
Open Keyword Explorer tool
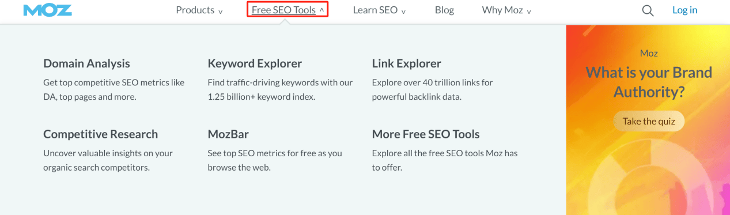[255, 63]
